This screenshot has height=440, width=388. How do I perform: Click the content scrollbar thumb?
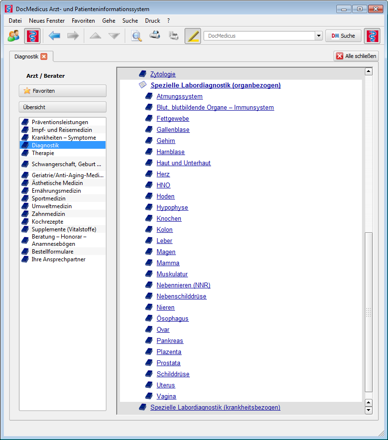(x=369, y=312)
